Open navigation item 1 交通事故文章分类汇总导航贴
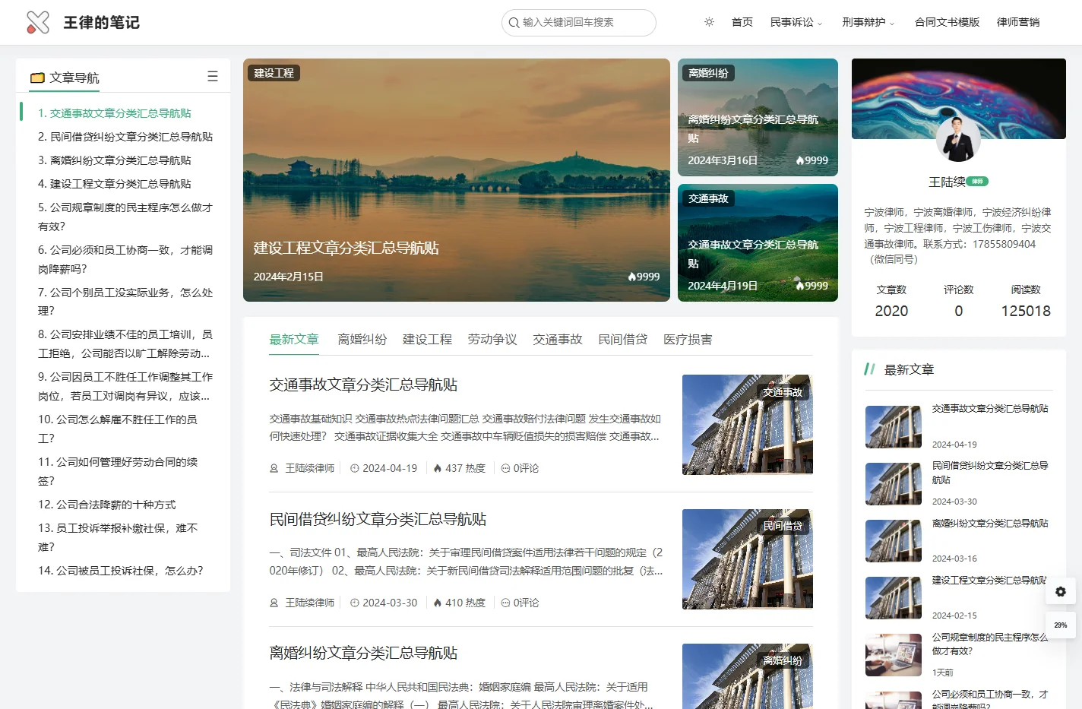The image size is (1082, 709). coord(115,113)
